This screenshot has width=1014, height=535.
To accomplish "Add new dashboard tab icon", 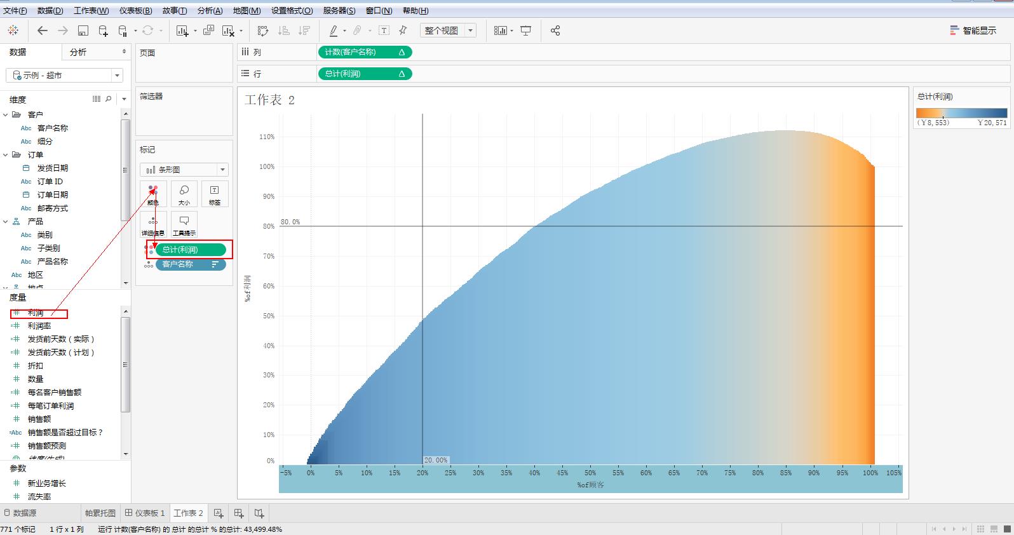I will 239,513.
